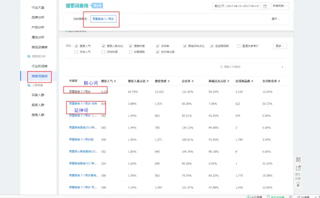The height and width of the screenshot is (198, 320).
Task: Open 搜索人群 in the sidebar
Action: [38, 115]
